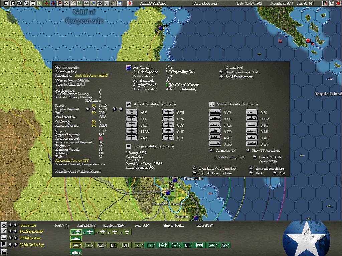342x256 pixels.
Task: Click the anchor icon beside Townsville in bottom bar
Action: click(x=4, y=225)
